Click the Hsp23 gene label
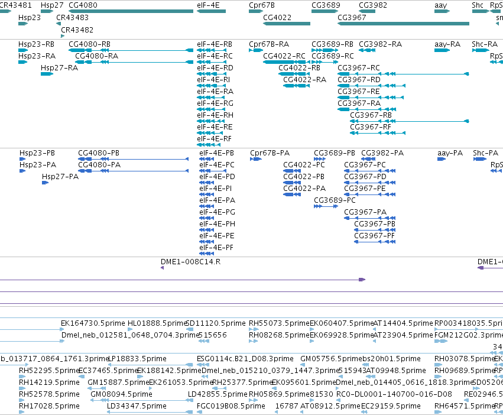This screenshot has width=503, height=415. tap(30, 18)
